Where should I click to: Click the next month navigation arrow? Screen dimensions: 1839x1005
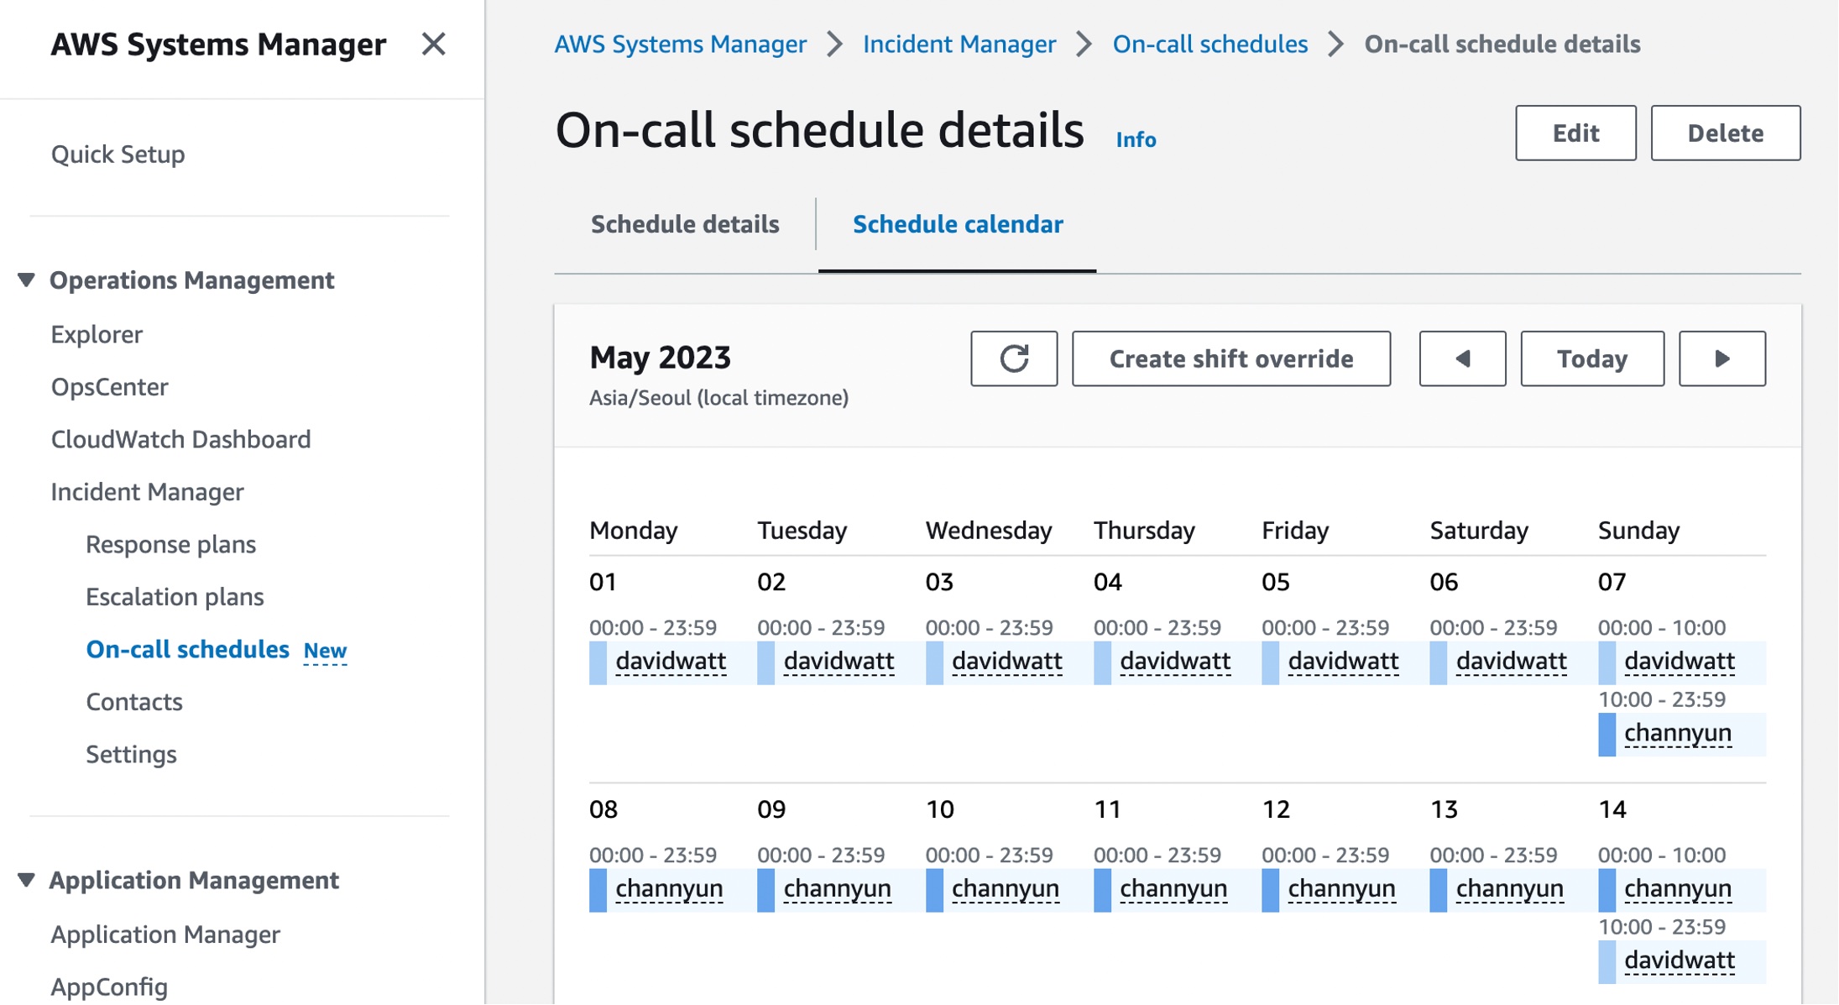click(1722, 358)
